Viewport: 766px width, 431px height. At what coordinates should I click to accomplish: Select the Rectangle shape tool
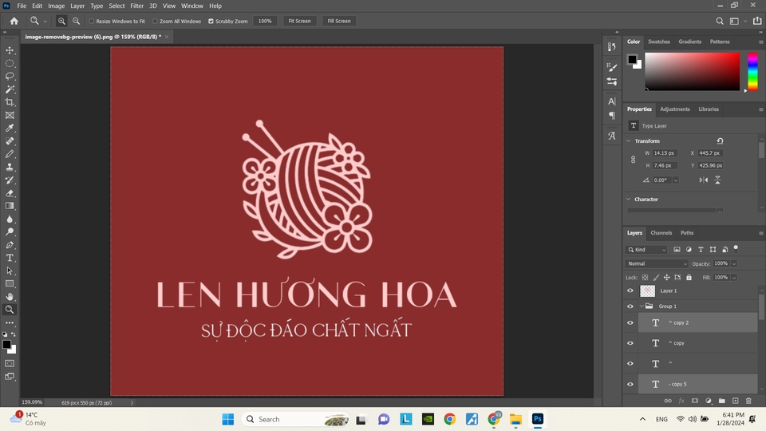pyautogui.click(x=10, y=283)
